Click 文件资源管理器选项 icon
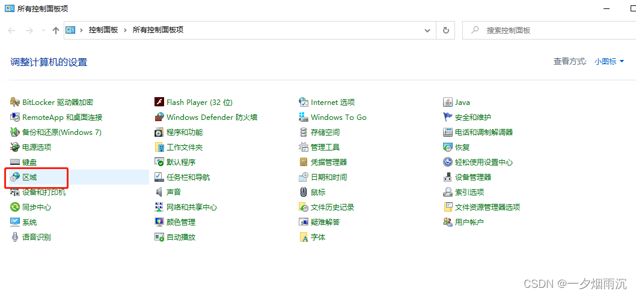636x295 pixels. click(447, 207)
